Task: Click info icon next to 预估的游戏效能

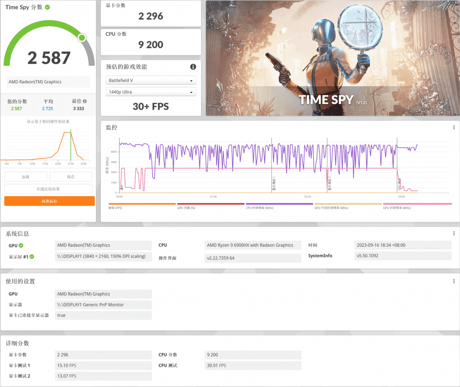Action: (x=193, y=67)
